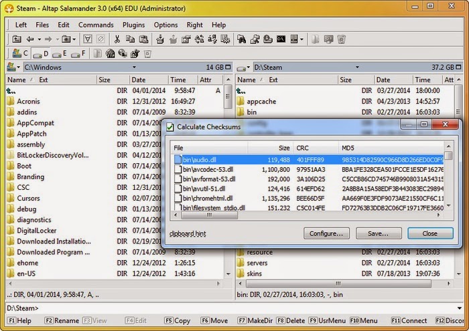The width and height of the screenshot is (469, 331).
Task: Click the Unpack files icon
Action: [173, 39]
